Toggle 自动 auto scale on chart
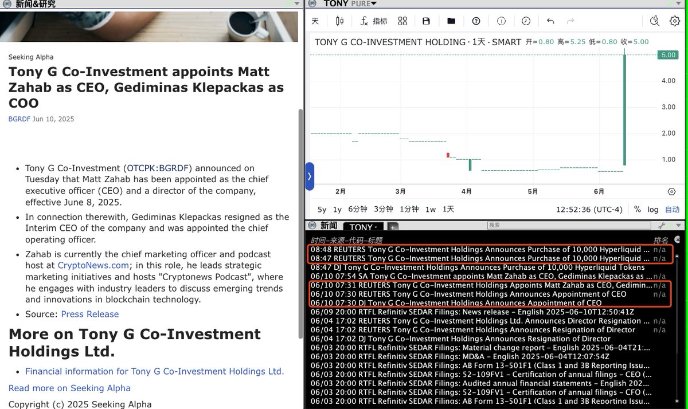Viewport: 688px width, 409px height. (672, 210)
